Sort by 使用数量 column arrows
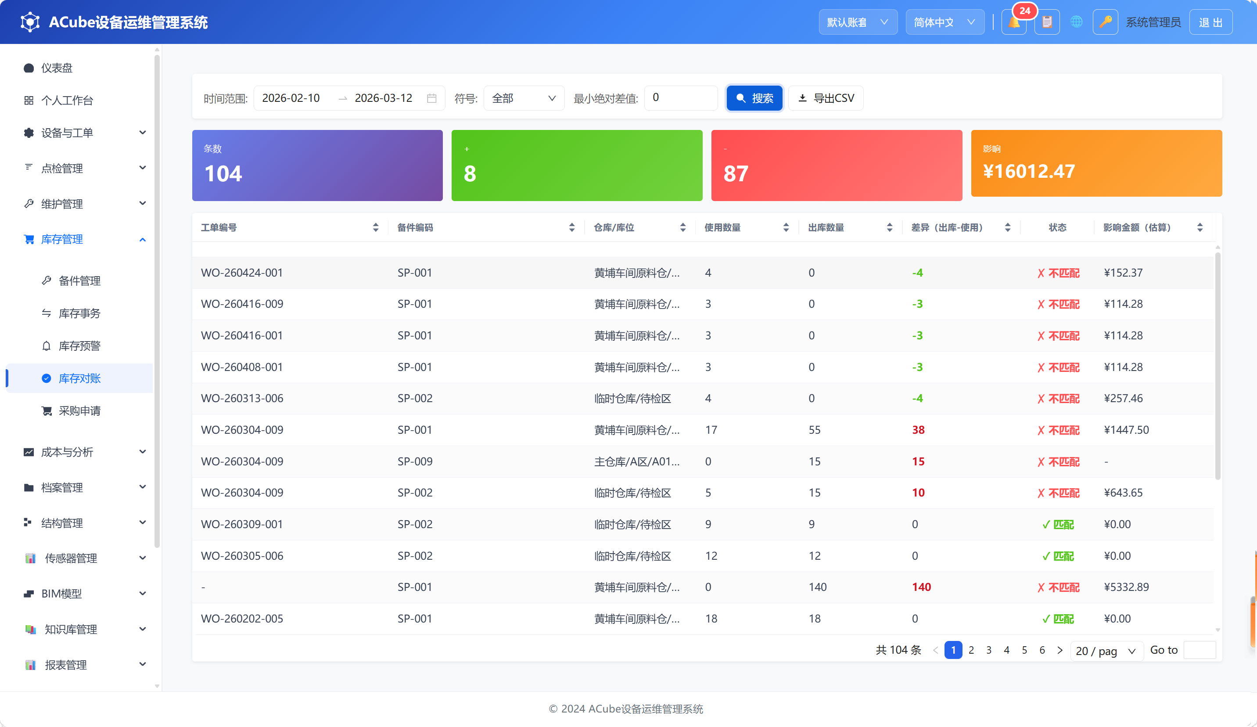The height and width of the screenshot is (727, 1257). [786, 227]
